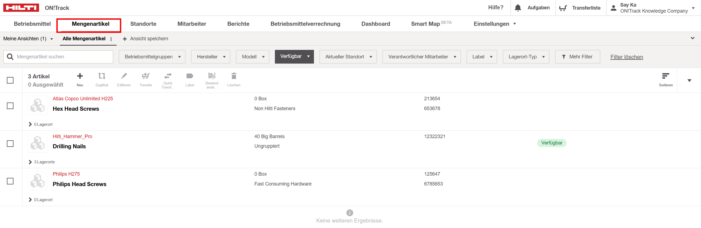Open the Berichte tab

click(x=238, y=24)
